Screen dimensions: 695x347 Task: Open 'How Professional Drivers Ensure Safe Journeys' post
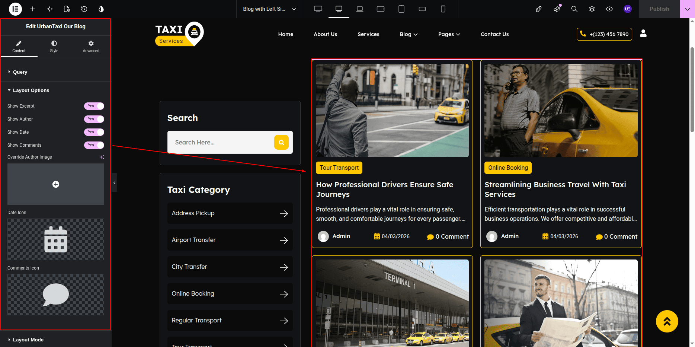(385, 190)
